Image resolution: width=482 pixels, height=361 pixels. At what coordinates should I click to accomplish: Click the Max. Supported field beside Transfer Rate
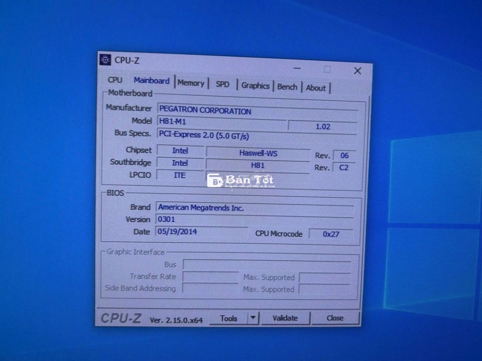point(324,278)
